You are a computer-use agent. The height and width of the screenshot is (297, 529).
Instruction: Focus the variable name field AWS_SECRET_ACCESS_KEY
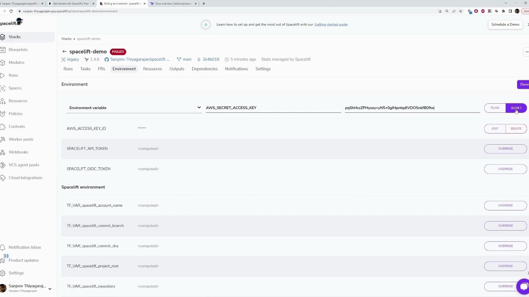pos(273,108)
